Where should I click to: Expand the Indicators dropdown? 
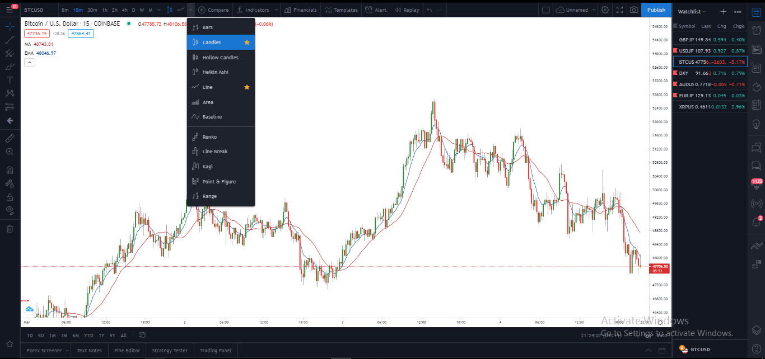click(253, 10)
